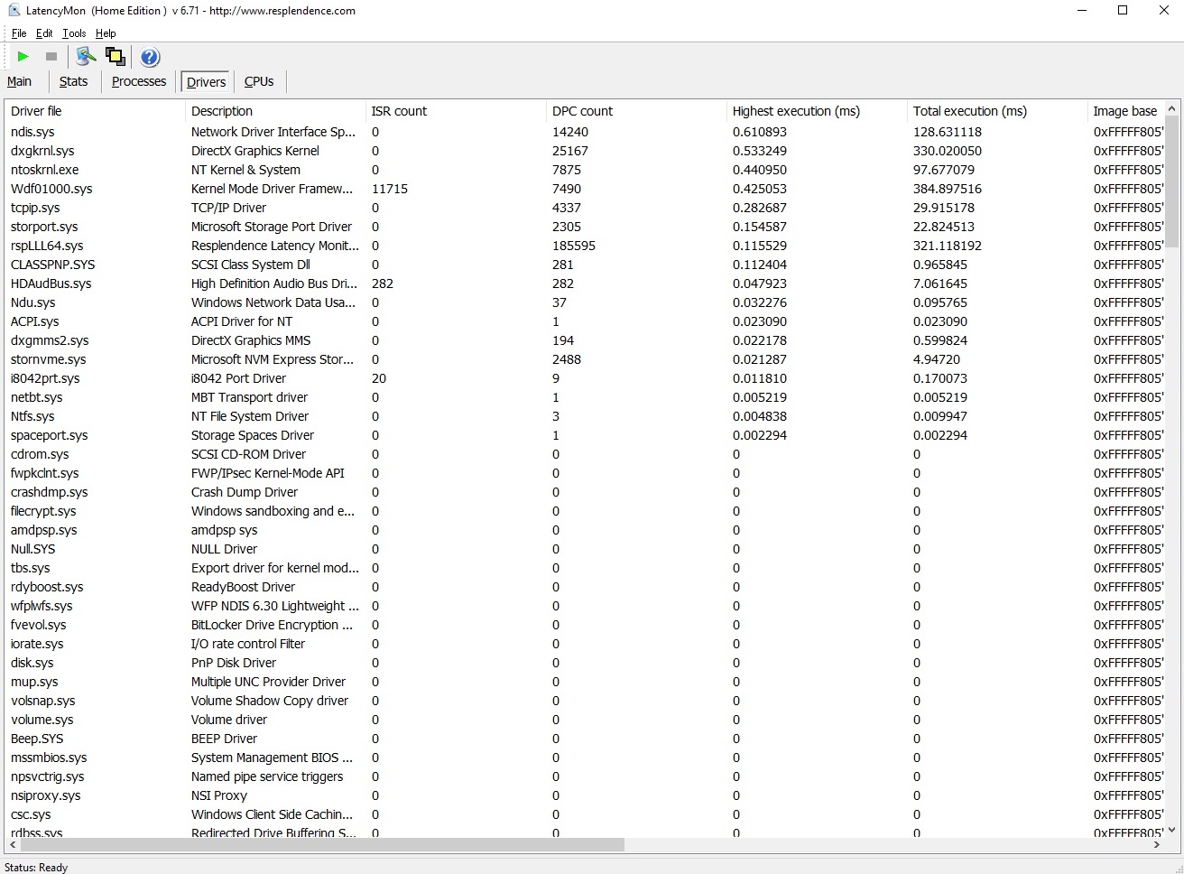The image size is (1184, 874).
Task: Open Help via the blue question mark icon
Action: click(150, 57)
